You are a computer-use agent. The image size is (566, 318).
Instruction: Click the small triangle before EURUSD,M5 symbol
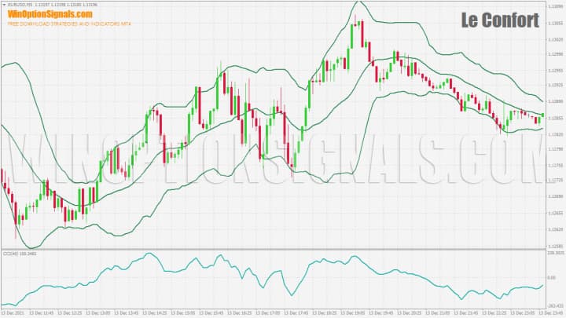[4, 5]
